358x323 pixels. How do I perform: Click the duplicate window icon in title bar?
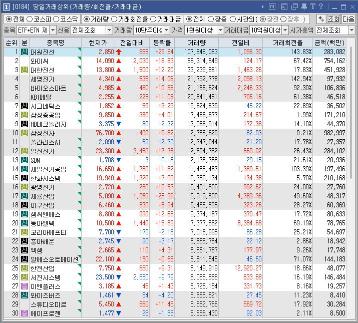(294, 7)
